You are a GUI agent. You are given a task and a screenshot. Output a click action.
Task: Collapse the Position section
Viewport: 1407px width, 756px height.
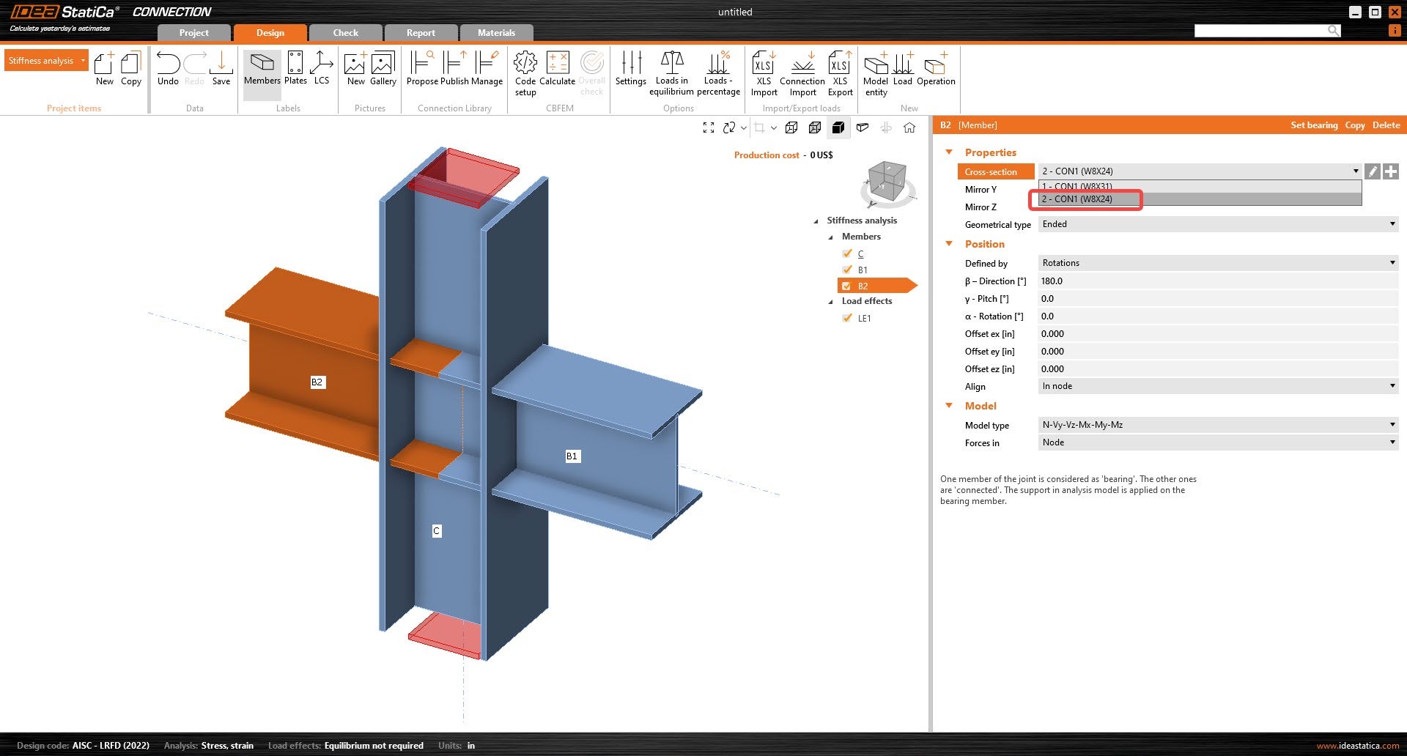(949, 244)
